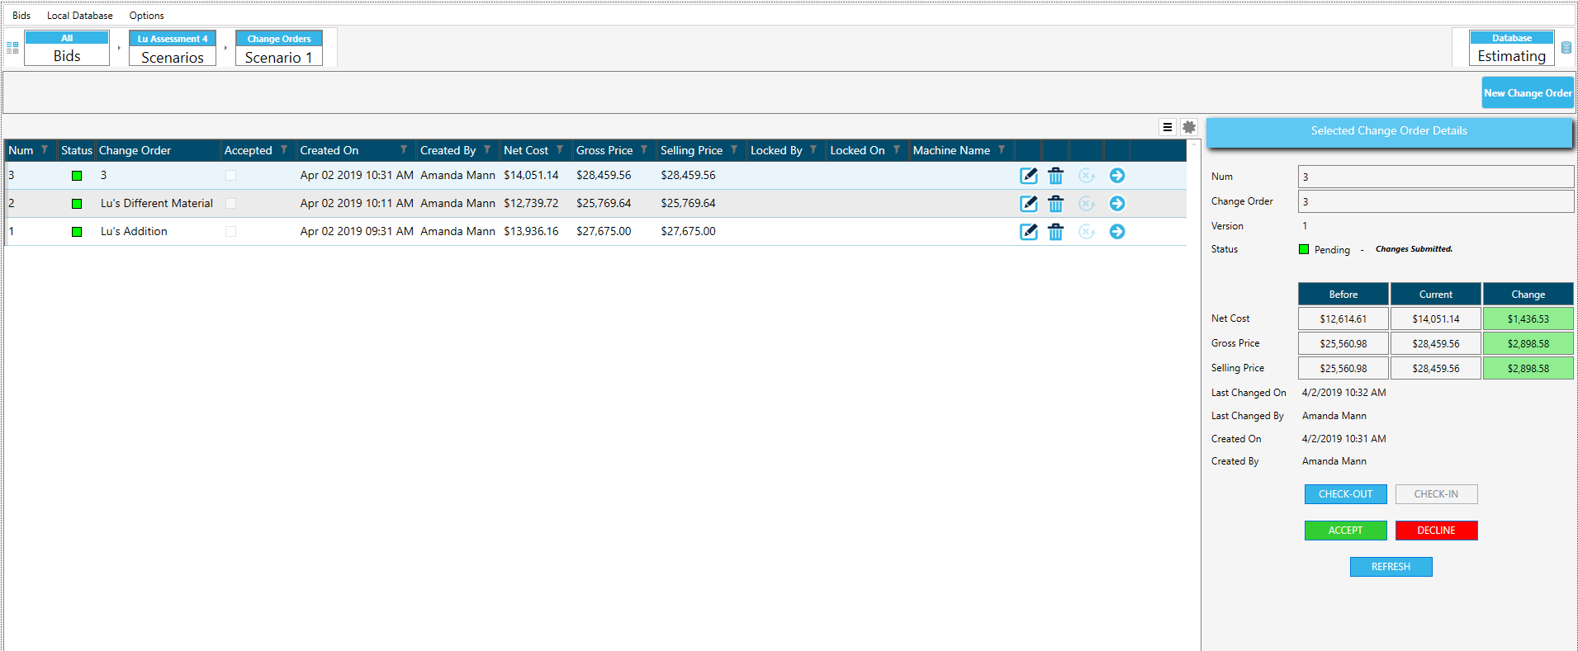Viewport: 1578px width, 651px height.
Task: Toggle Accepted checkbox for Lu's Different Material
Action: point(230,204)
